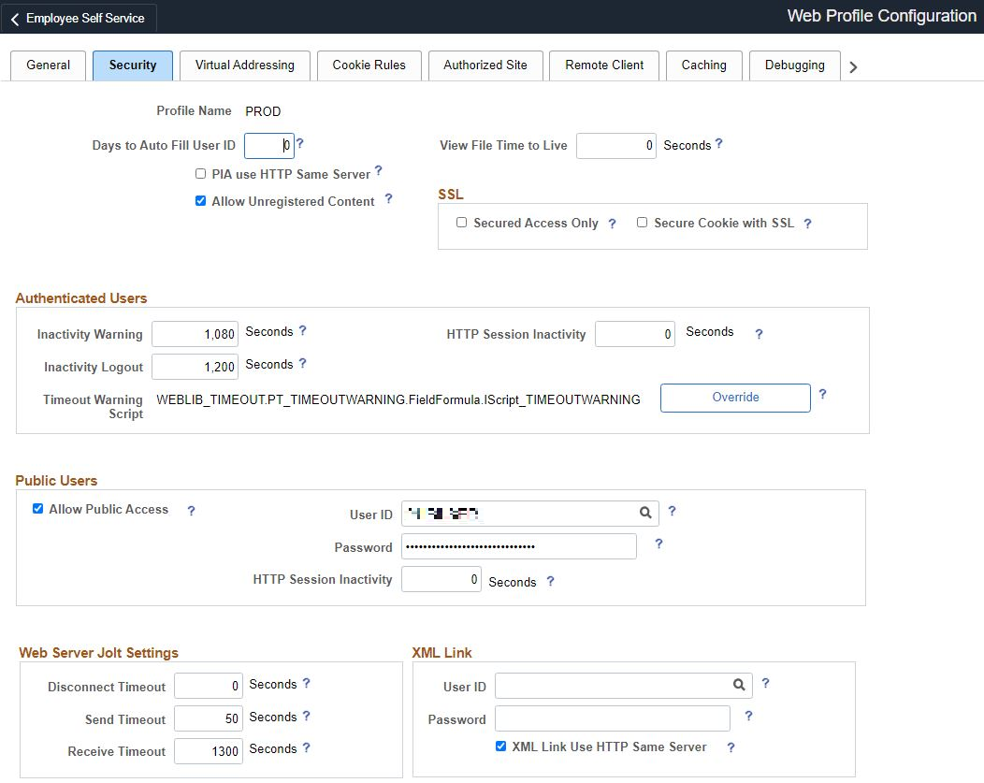Click the Send Timeout field

pos(209,718)
